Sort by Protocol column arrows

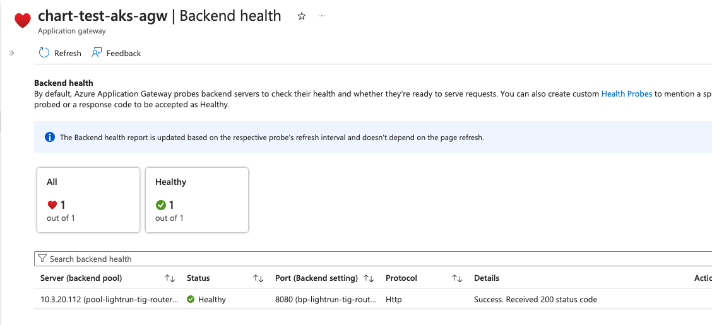458,278
